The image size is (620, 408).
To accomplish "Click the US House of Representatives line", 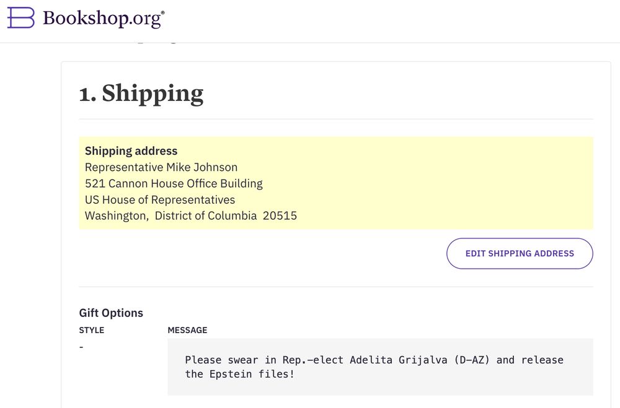I will pyautogui.click(x=160, y=200).
